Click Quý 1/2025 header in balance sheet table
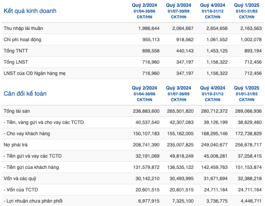The image size is (265, 206). coord(246,88)
